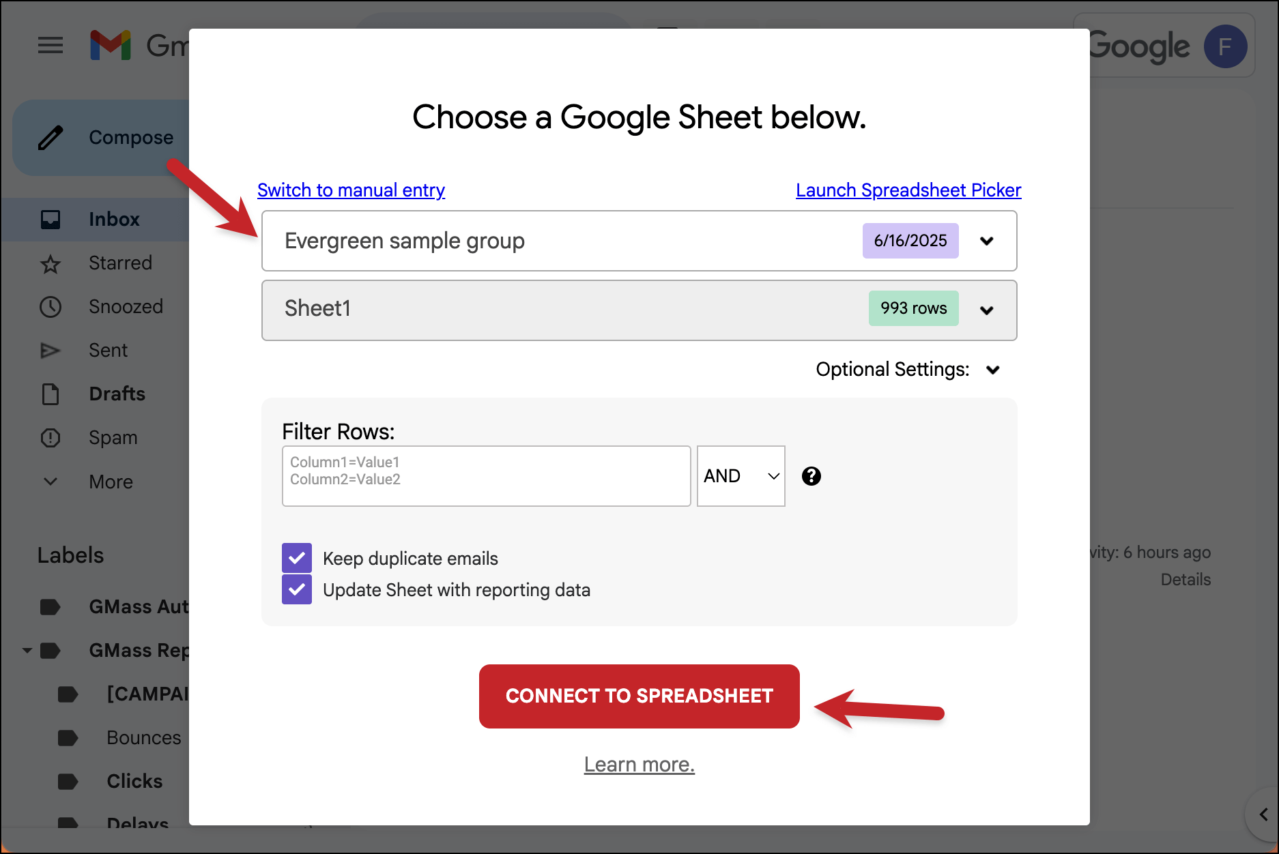Screen dimensions: 1279x854
Task: Click the [CAMPAIGNS] label tag icon
Action: [x=68, y=694]
